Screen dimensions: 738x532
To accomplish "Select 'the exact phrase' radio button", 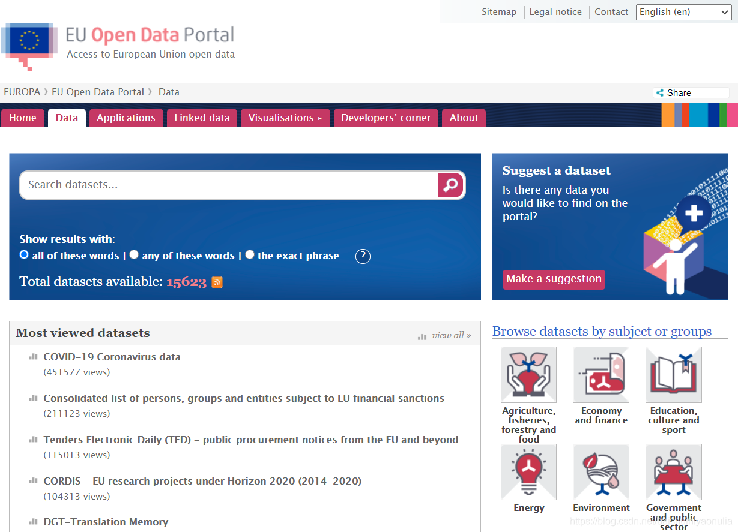I will pyautogui.click(x=249, y=254).
